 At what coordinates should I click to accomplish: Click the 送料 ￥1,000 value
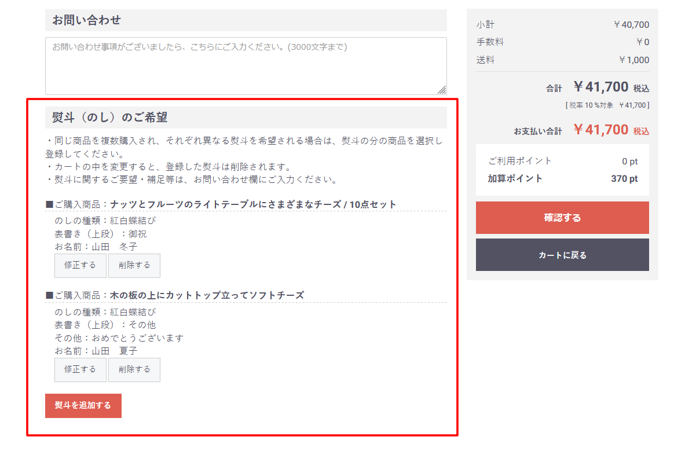(x=633, y=60)
